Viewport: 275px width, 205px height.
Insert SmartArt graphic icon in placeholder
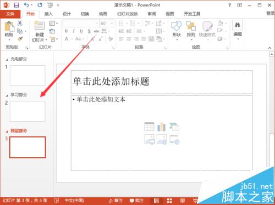tap(174, 127)
